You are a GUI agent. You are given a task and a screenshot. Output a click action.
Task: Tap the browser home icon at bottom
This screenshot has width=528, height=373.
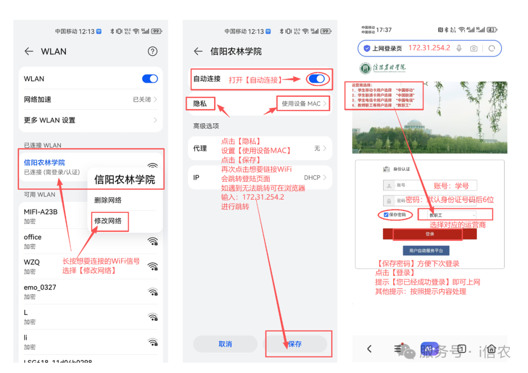(x=491, y=349)
